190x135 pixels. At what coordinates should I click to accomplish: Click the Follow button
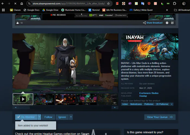(48, 117)
